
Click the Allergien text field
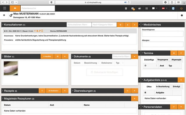click(163, 44)
